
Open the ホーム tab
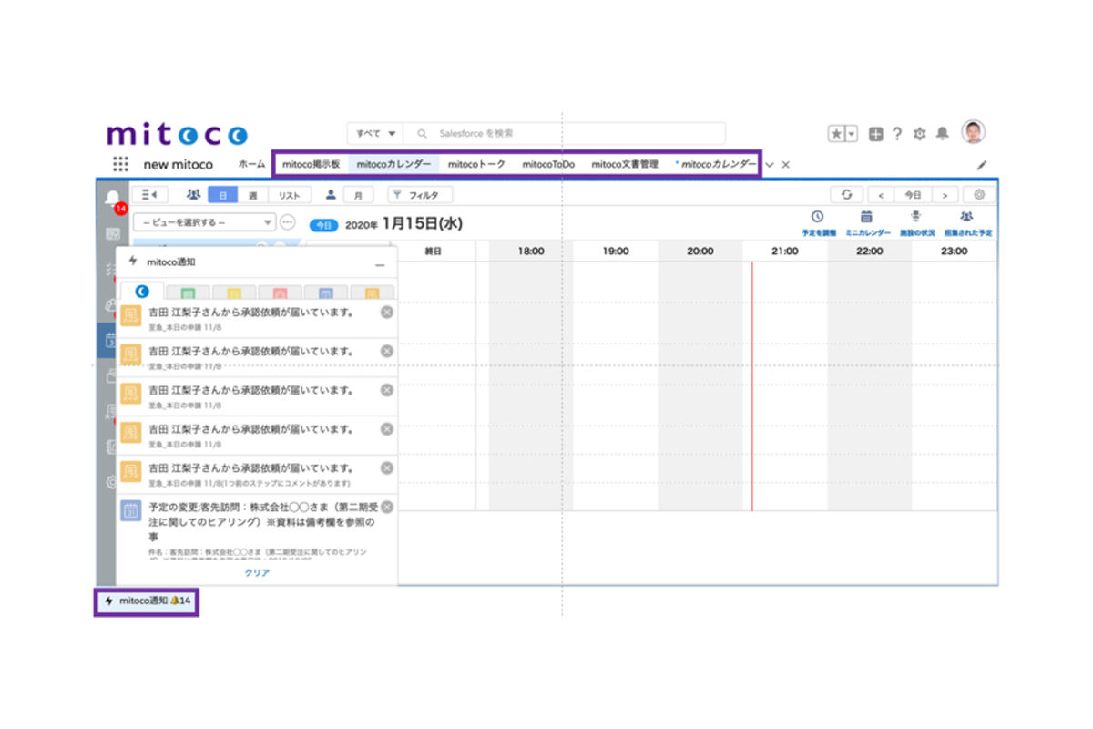[251, 165]
